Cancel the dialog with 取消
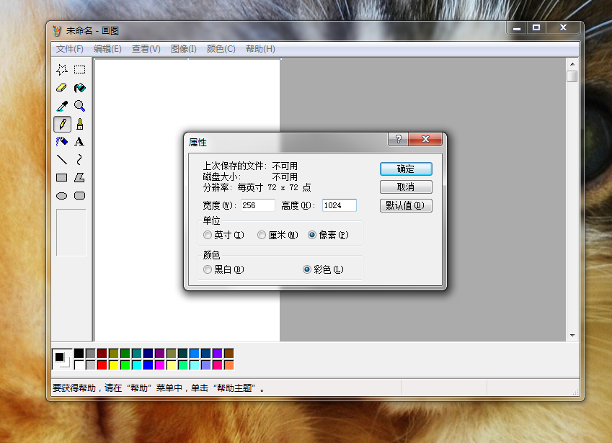This screenshot has width=612, height=443. pyautogui.click(x=406, y=187)
